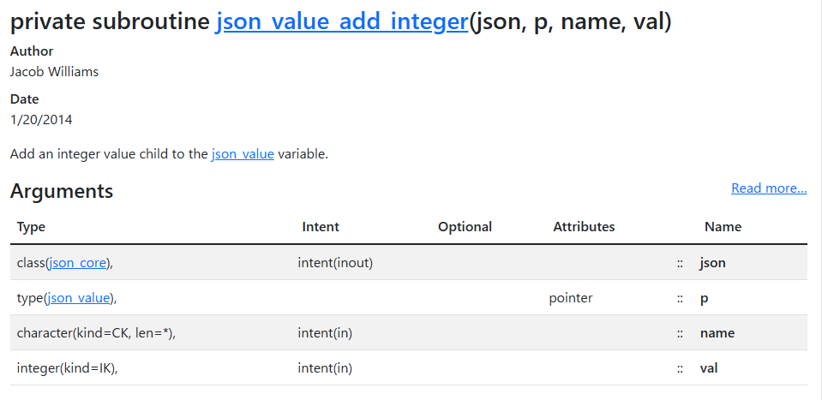822x400 pixels.
Task: Open the json_core class link
Action: [x=79, y=263]
